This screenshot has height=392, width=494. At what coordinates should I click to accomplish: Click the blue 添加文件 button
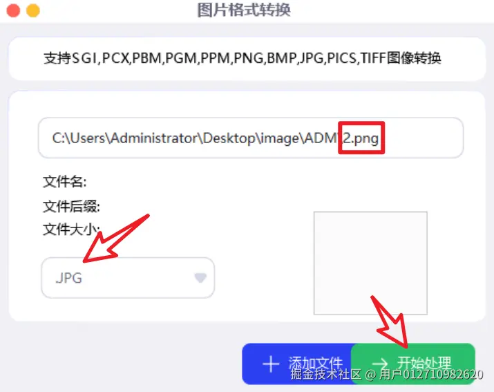[298, 364]
